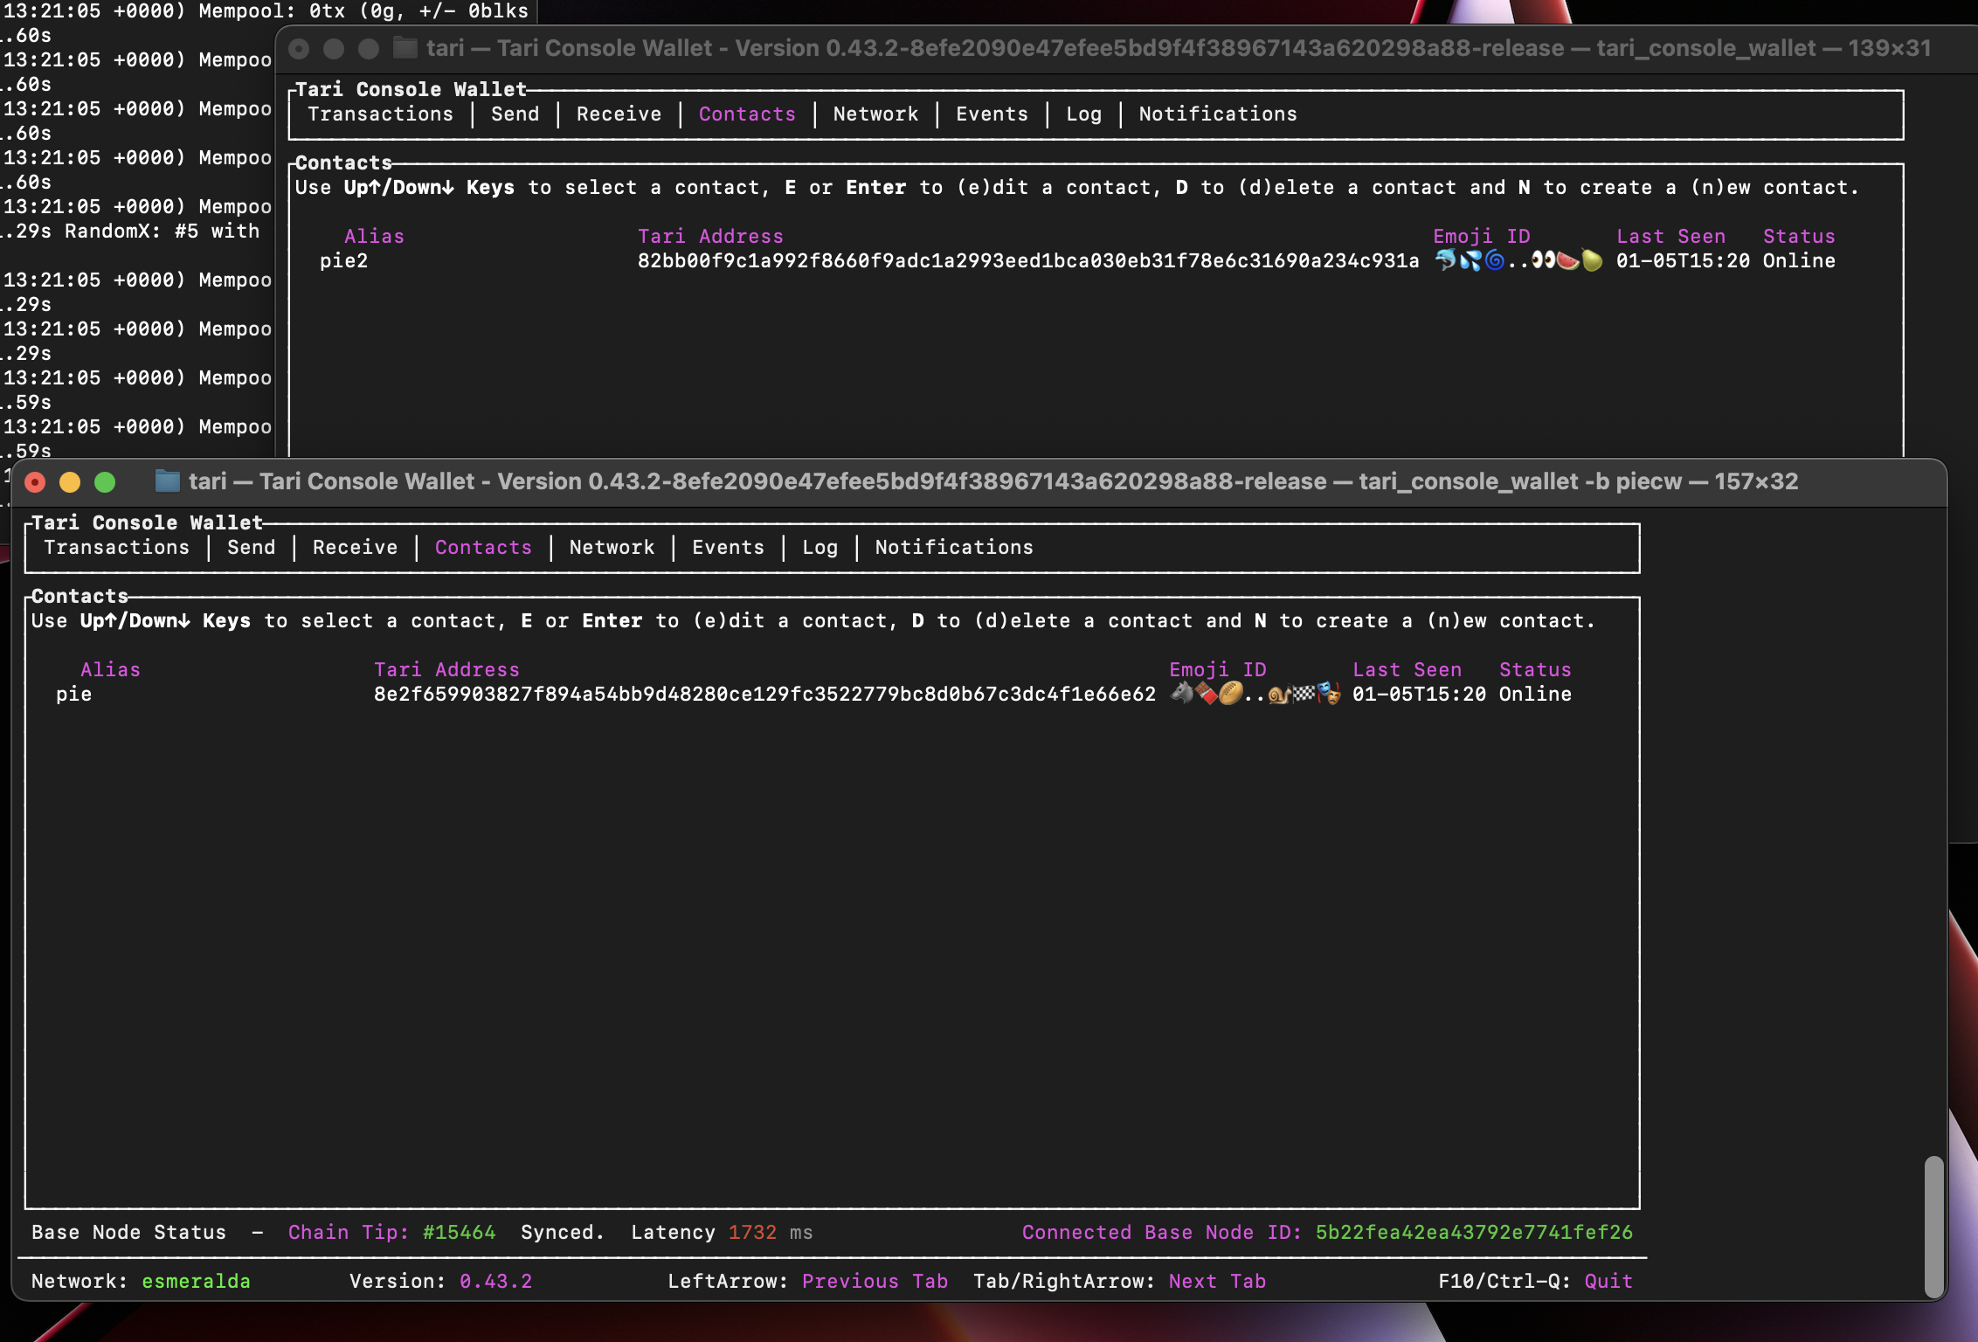Switch to the Notifications tab
This screenshot has height=1342, width=1978.
(954, 548)
